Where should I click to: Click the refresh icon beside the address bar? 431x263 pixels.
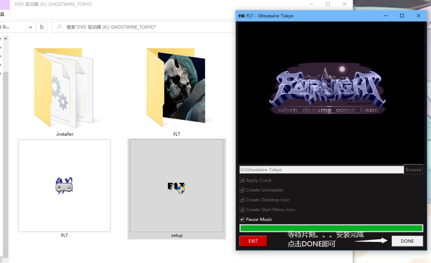(42, 27)
